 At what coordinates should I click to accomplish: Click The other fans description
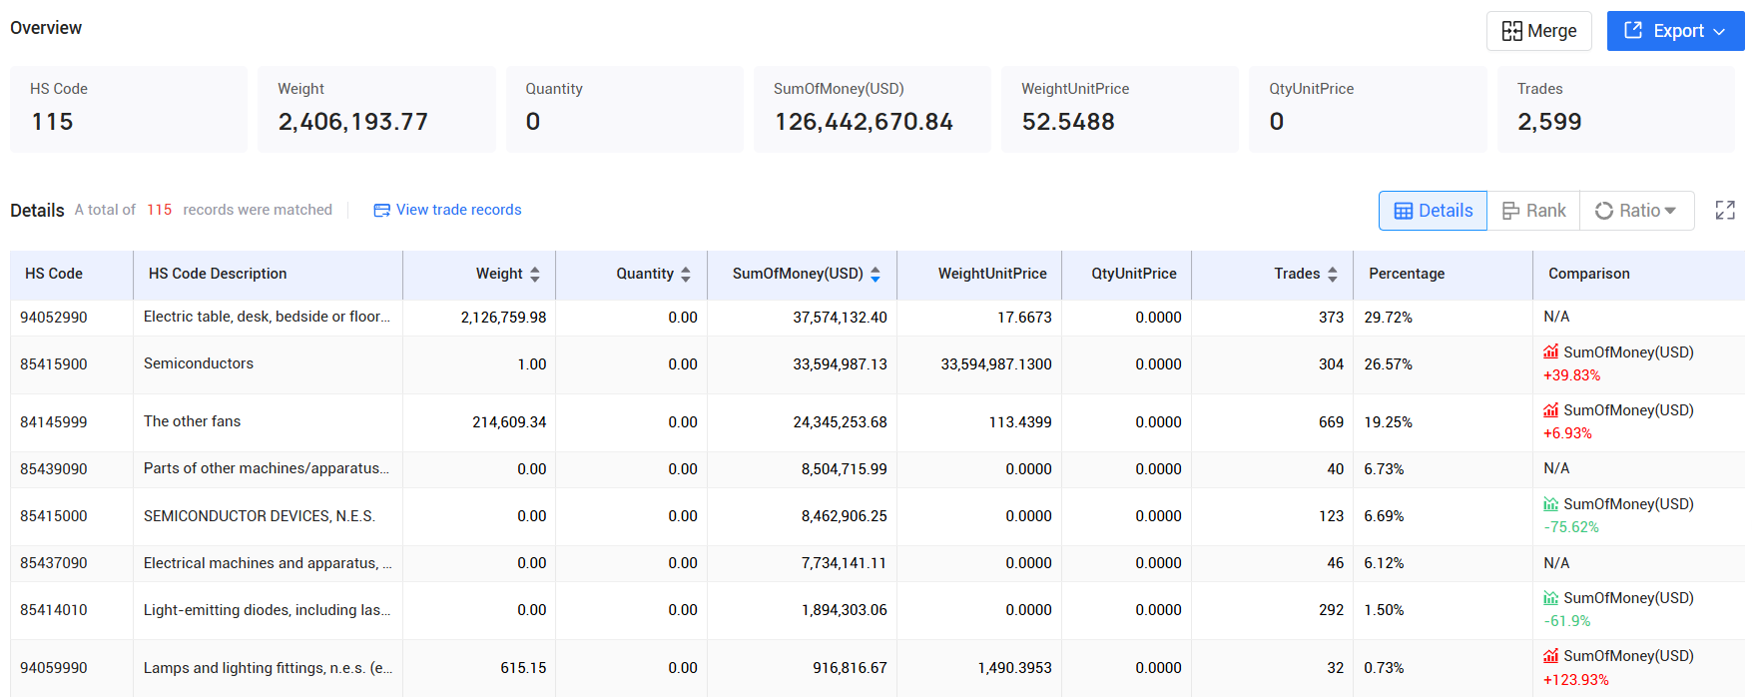click(x=193, y=421)
